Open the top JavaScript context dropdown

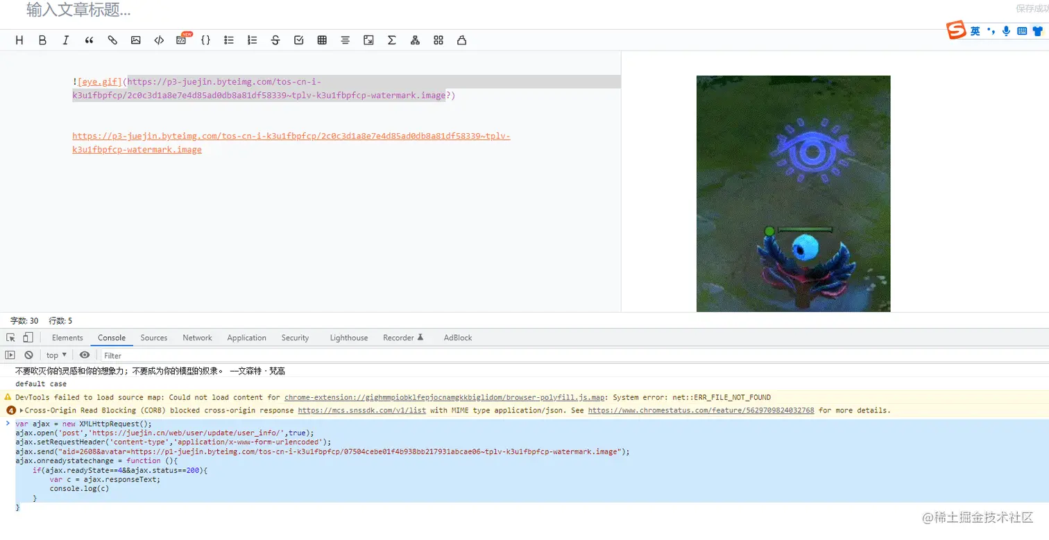pos(57,355)
